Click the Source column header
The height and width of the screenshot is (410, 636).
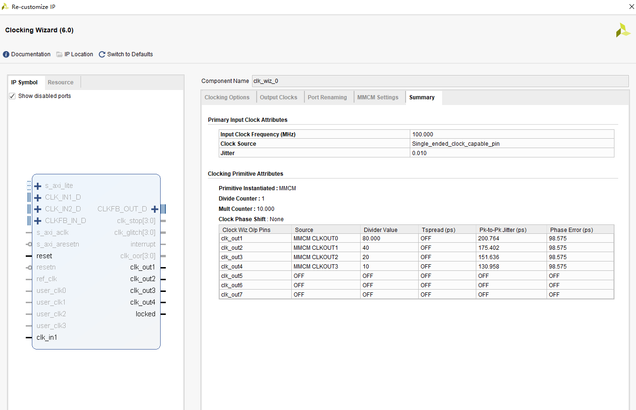tap(326, 230)
